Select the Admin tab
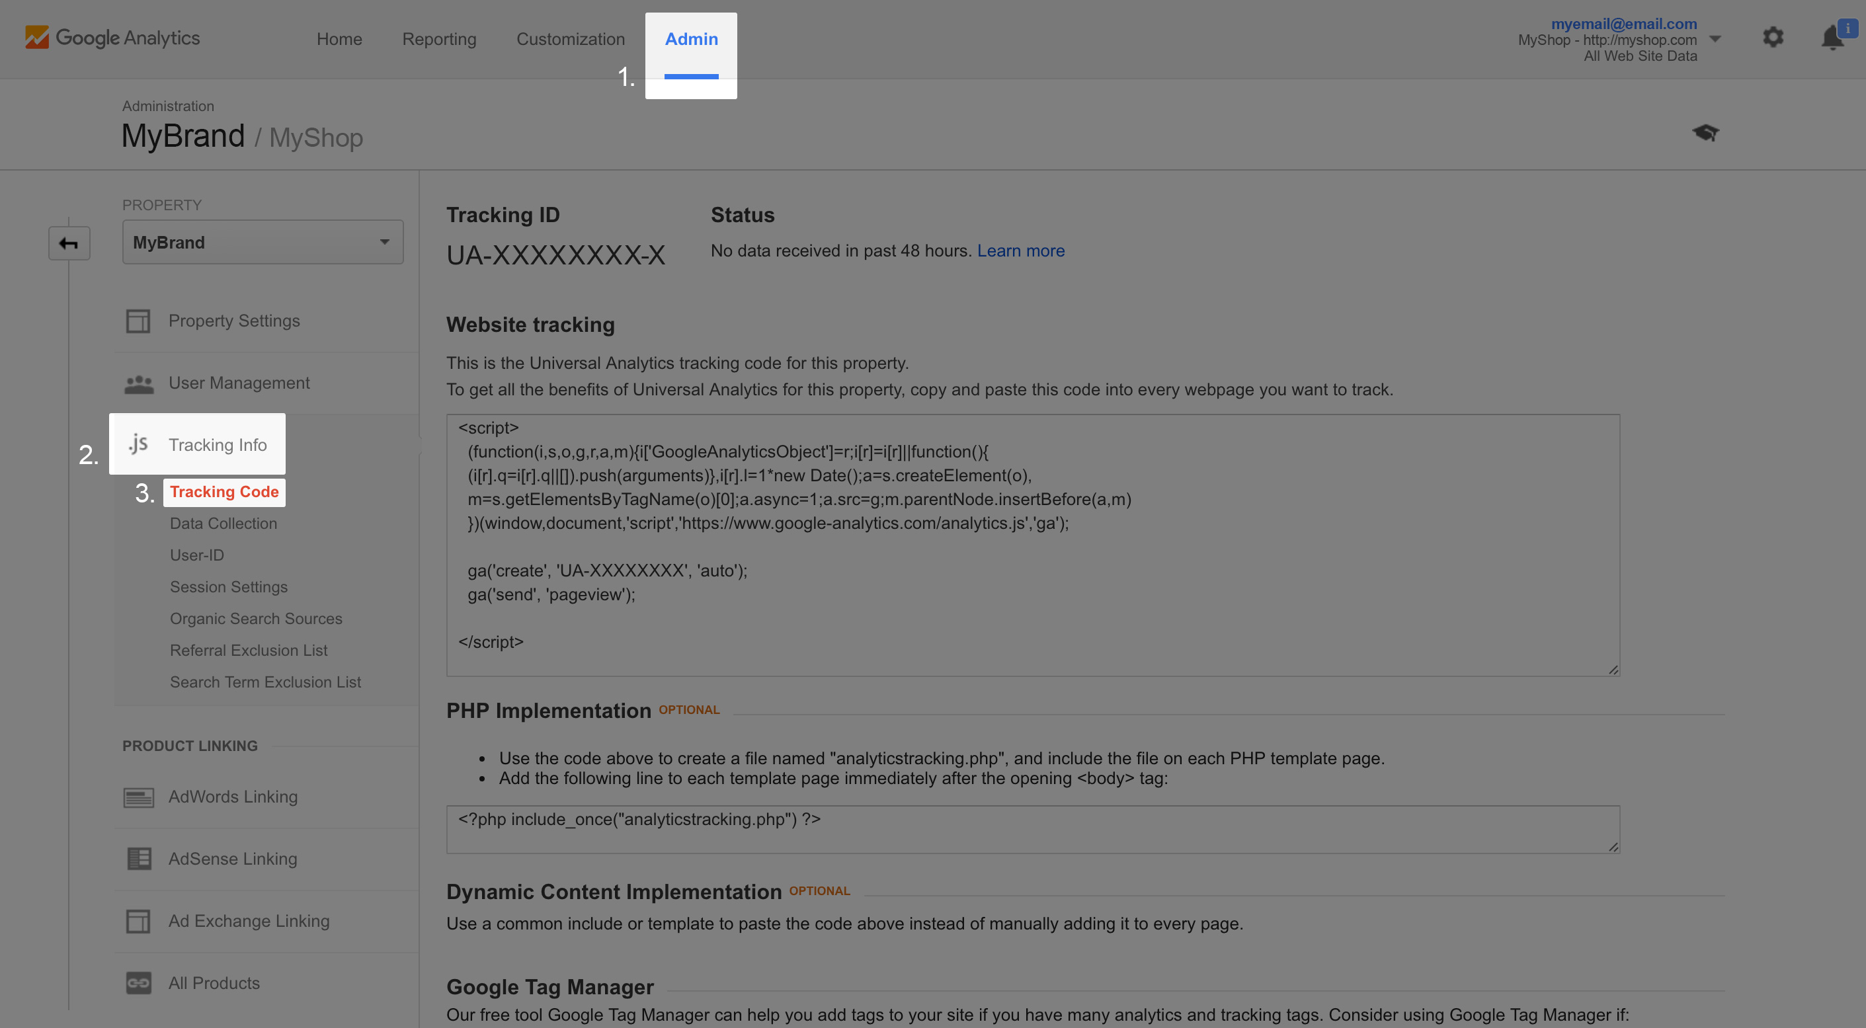This screenshot has height=1028, width=1866. tap(691, 39)
